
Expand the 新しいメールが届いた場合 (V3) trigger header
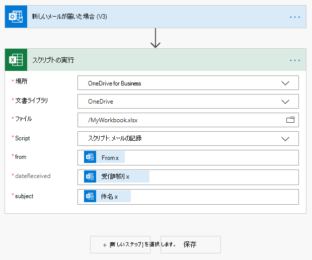point(155,17)
